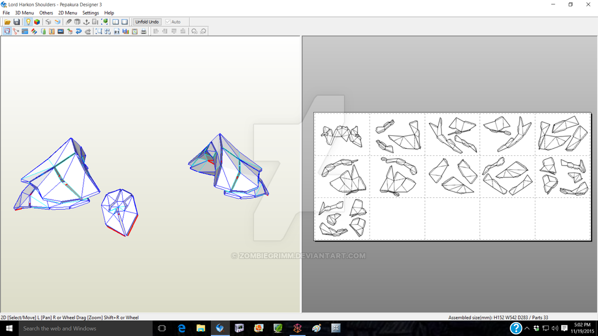Switch to split two-pane view icon
Viewport: 598px width, 336px height.
pyautogui.click(x=116, y=22)
